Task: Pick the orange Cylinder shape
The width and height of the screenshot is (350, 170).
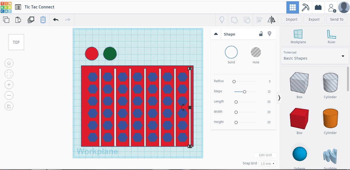Action: coord(330,118)
